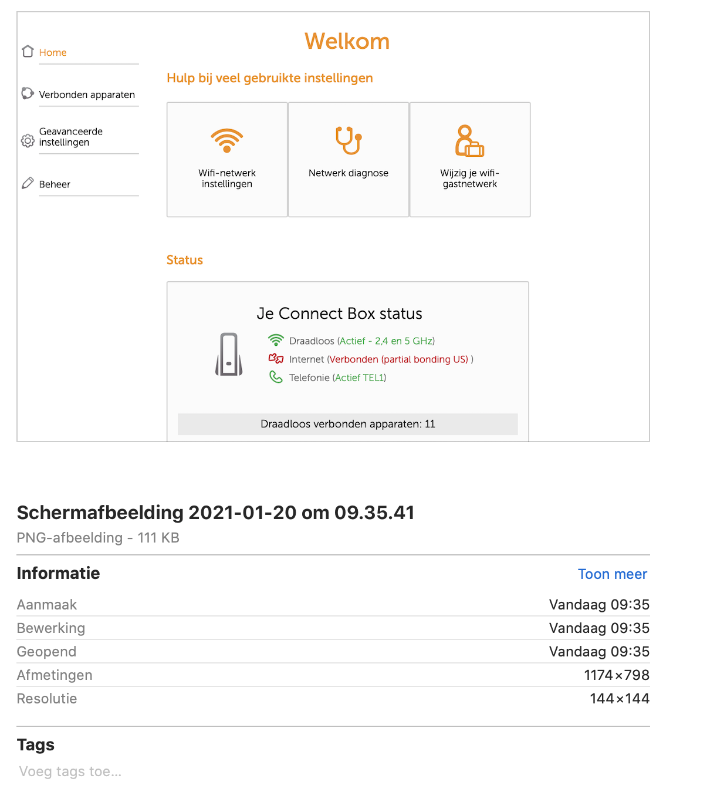Click Toon meer to show more info

(612, 574)
